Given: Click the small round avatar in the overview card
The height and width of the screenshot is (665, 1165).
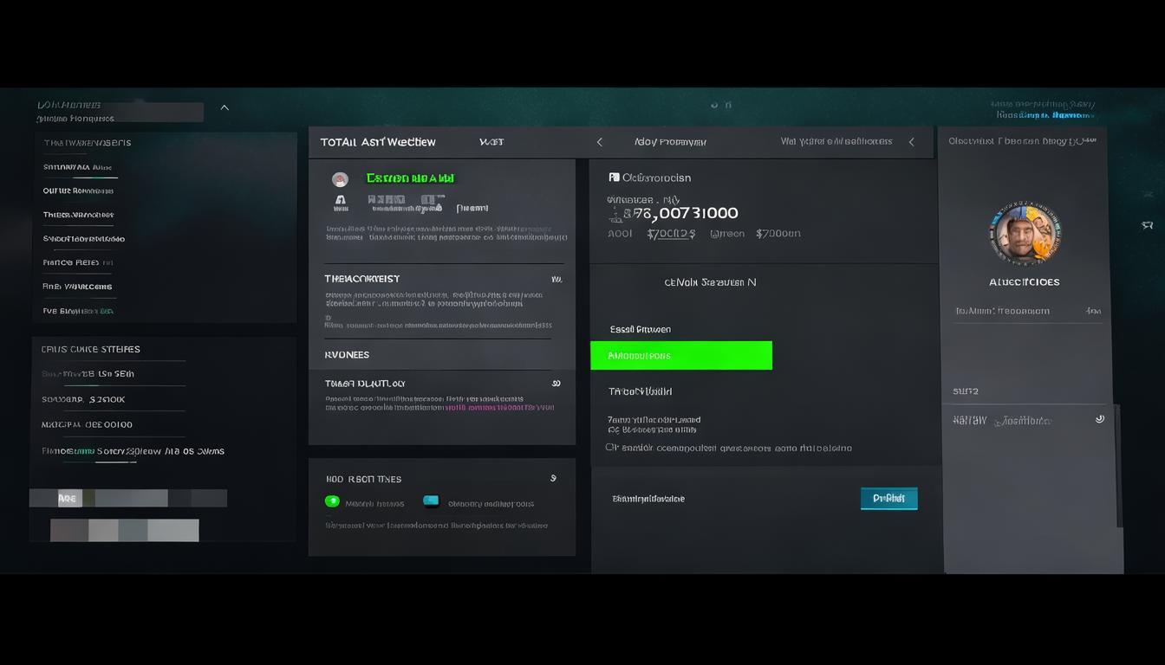Looking at the screenshot, I should tap(340, 179).
